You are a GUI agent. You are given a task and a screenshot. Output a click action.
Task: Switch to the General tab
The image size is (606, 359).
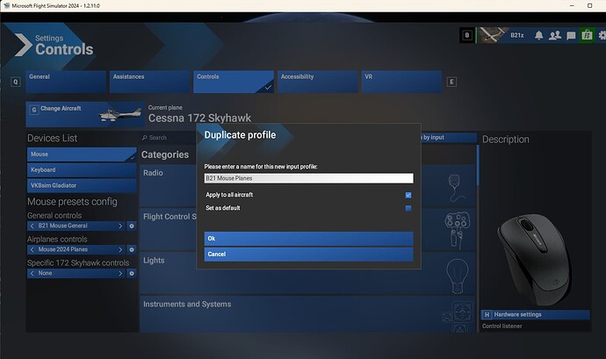click(x=66, y=82)
